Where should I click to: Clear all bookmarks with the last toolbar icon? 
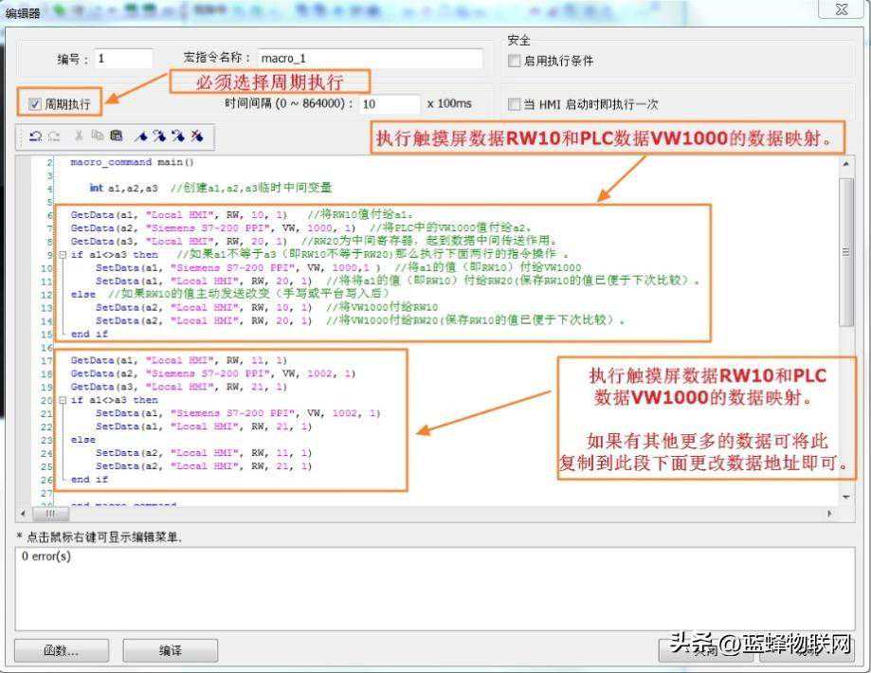(197, 136)
